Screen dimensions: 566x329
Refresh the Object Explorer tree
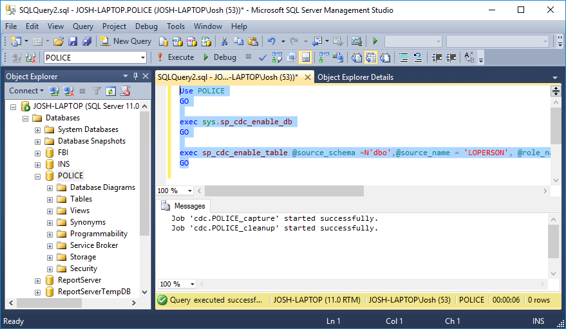coord(110,91)
